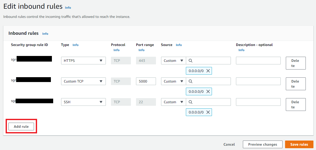The image size is (316, 150).
Task: Click search icon in HTTPS rule source field
Action: coord(190,61)
